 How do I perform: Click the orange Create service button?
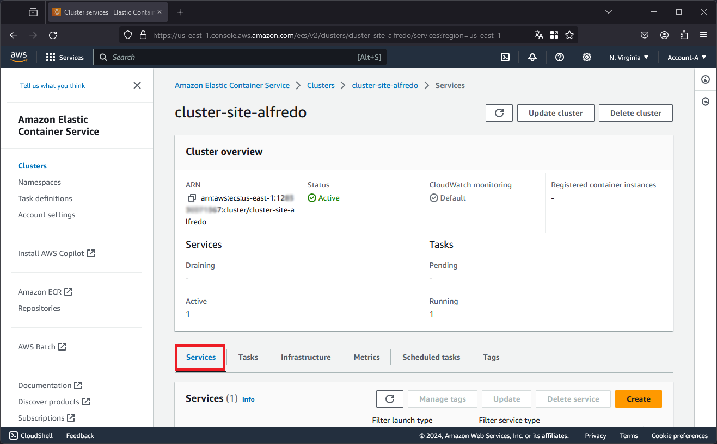[639, 399]
